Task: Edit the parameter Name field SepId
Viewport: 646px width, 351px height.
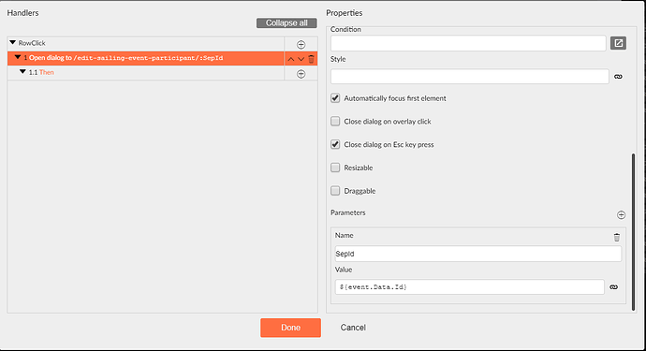Action: (x=477, y=254)
